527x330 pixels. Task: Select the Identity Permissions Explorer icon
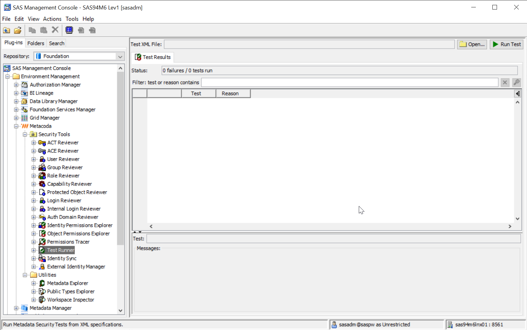[x=42, y=225]
